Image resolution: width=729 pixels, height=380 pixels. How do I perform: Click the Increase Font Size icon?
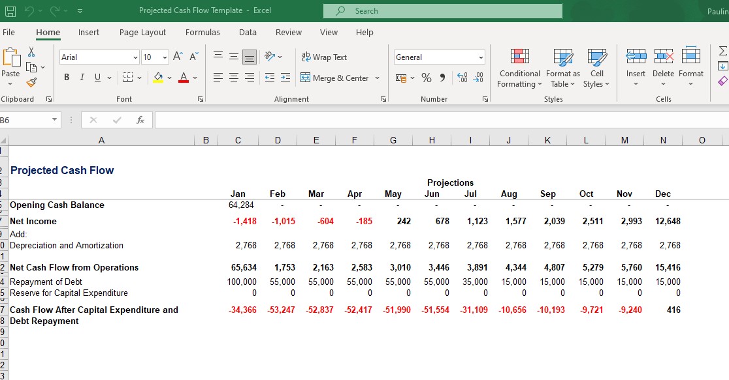pyautogui.click(x=178, y=57)
